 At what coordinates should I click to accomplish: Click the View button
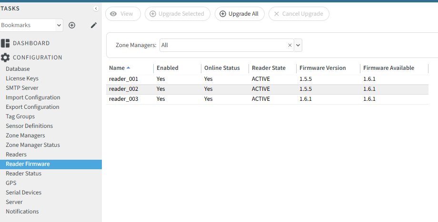123,14
